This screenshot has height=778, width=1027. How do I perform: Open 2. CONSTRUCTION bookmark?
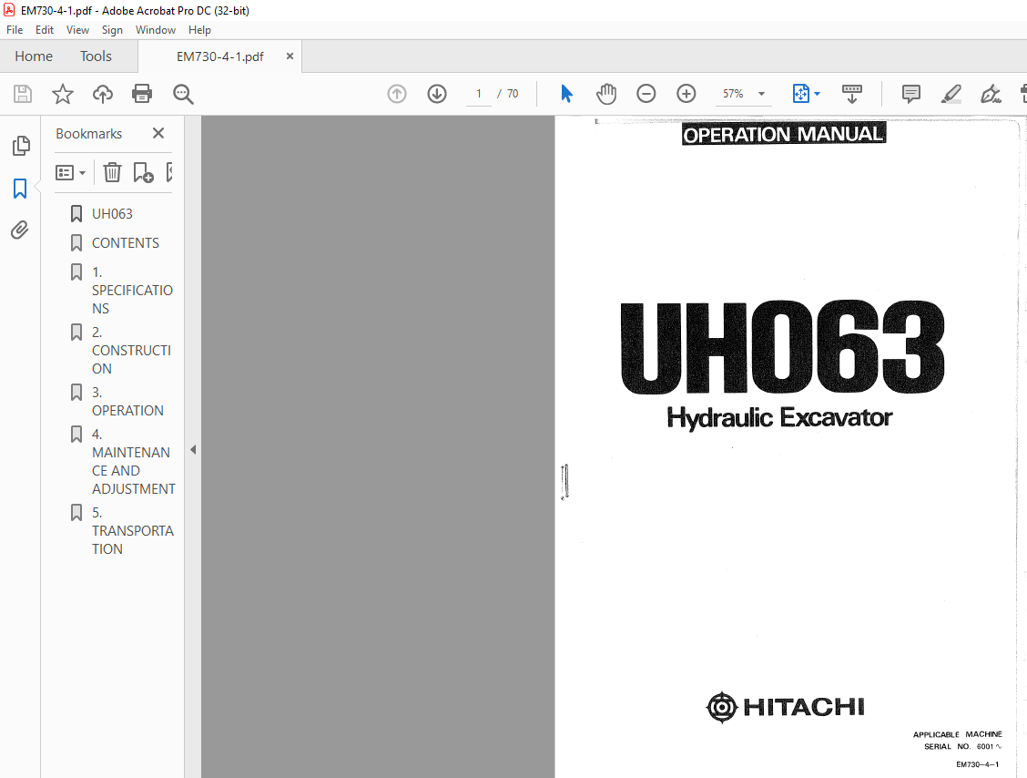[131, 350]
